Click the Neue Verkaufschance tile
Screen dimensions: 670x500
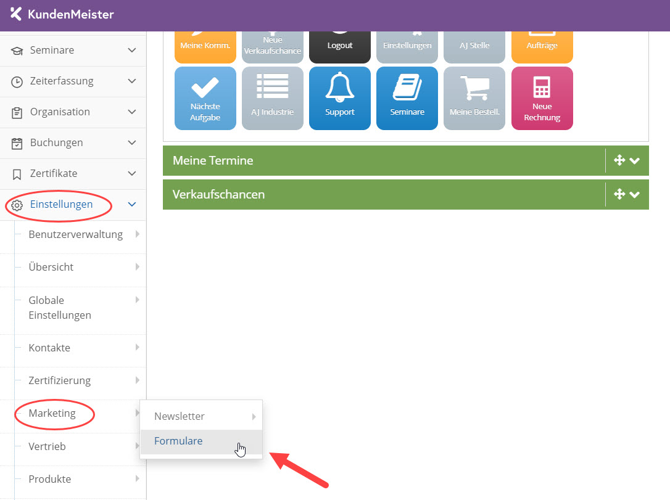tap(273, 47)
